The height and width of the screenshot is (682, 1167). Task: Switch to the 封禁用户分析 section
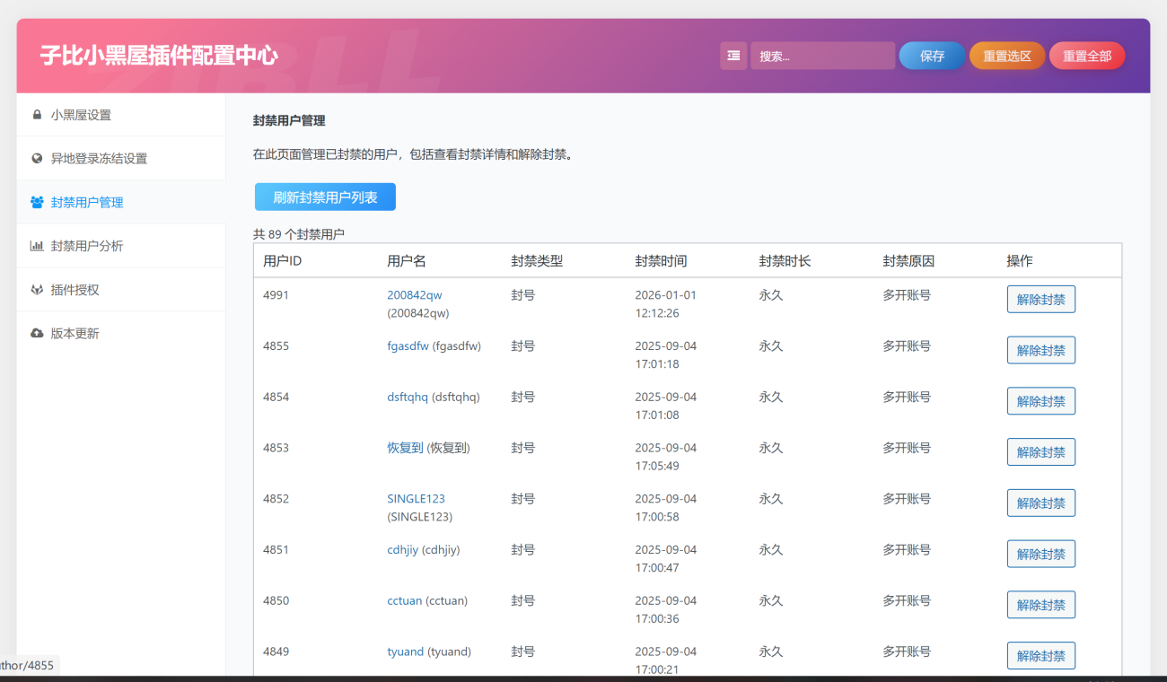tap(87, 246)
